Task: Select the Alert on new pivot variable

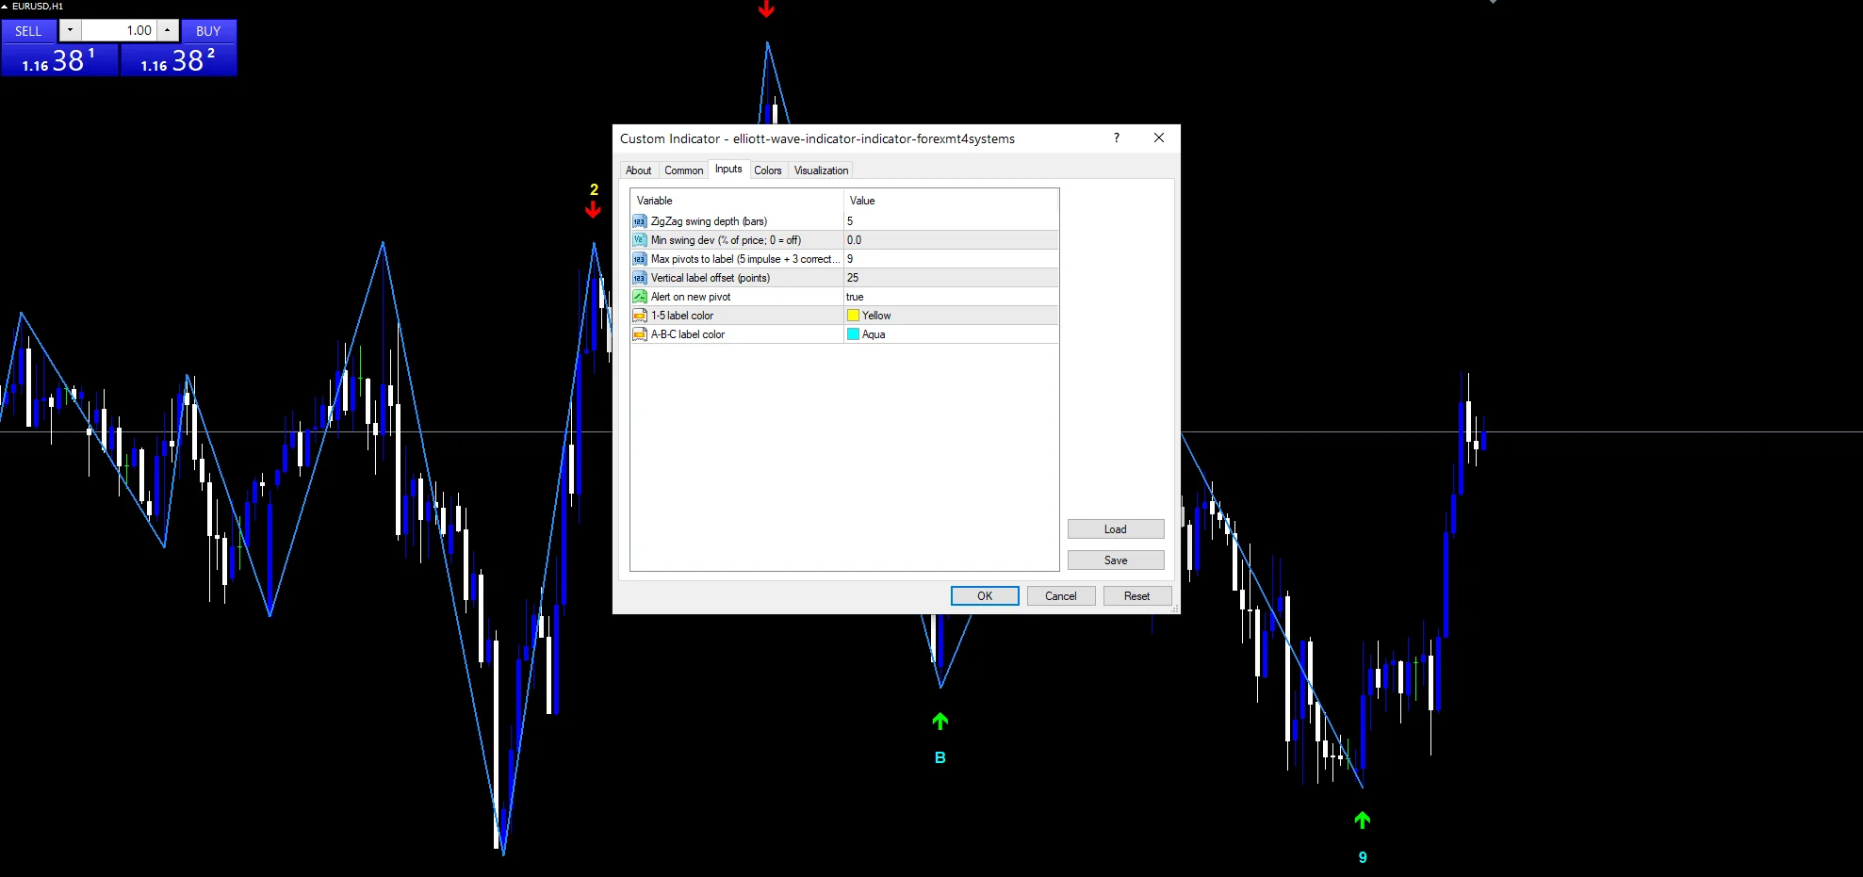Action: (x=690, y=297)
